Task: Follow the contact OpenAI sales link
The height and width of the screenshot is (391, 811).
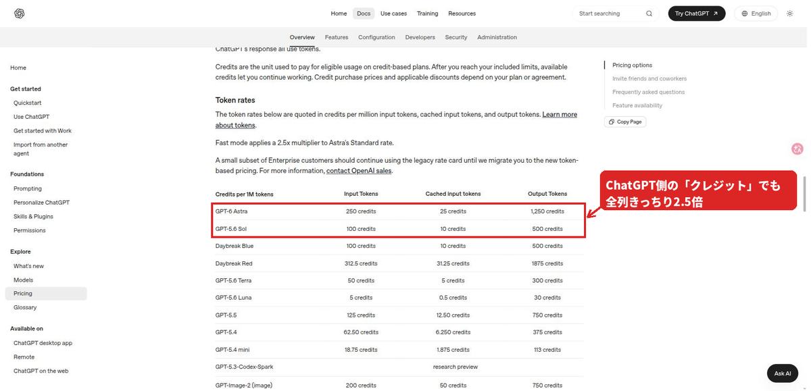Action: pos(359,171)
